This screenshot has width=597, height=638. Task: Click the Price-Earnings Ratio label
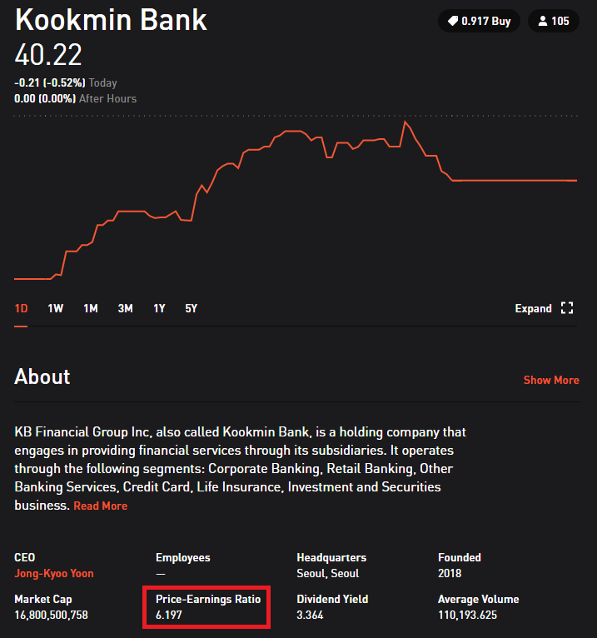pyautogui.click(x=208, y=599)
